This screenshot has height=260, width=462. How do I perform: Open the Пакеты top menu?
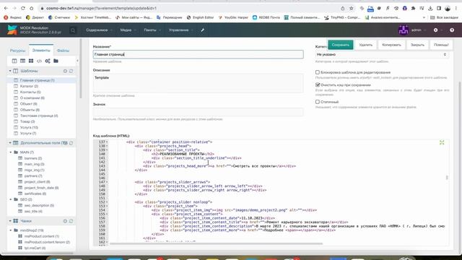(x=152, y=30)
